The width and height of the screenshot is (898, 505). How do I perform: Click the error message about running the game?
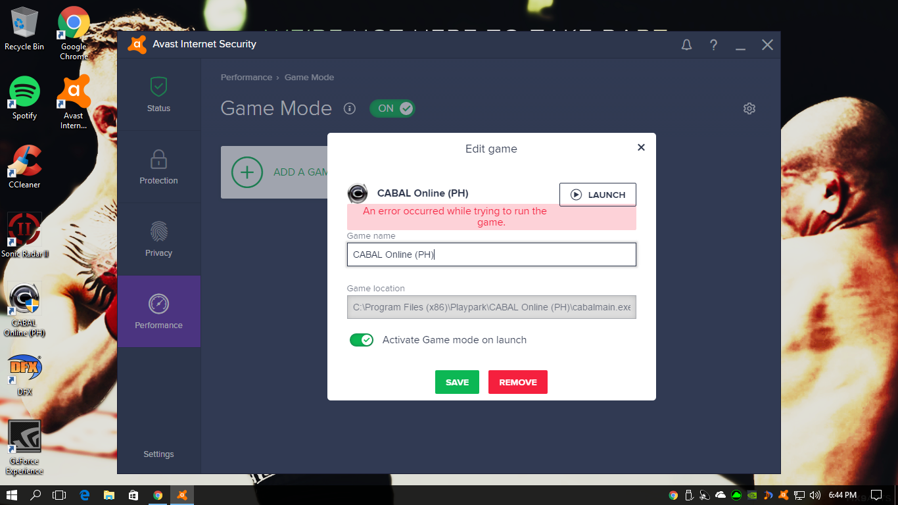pos(492,217)
